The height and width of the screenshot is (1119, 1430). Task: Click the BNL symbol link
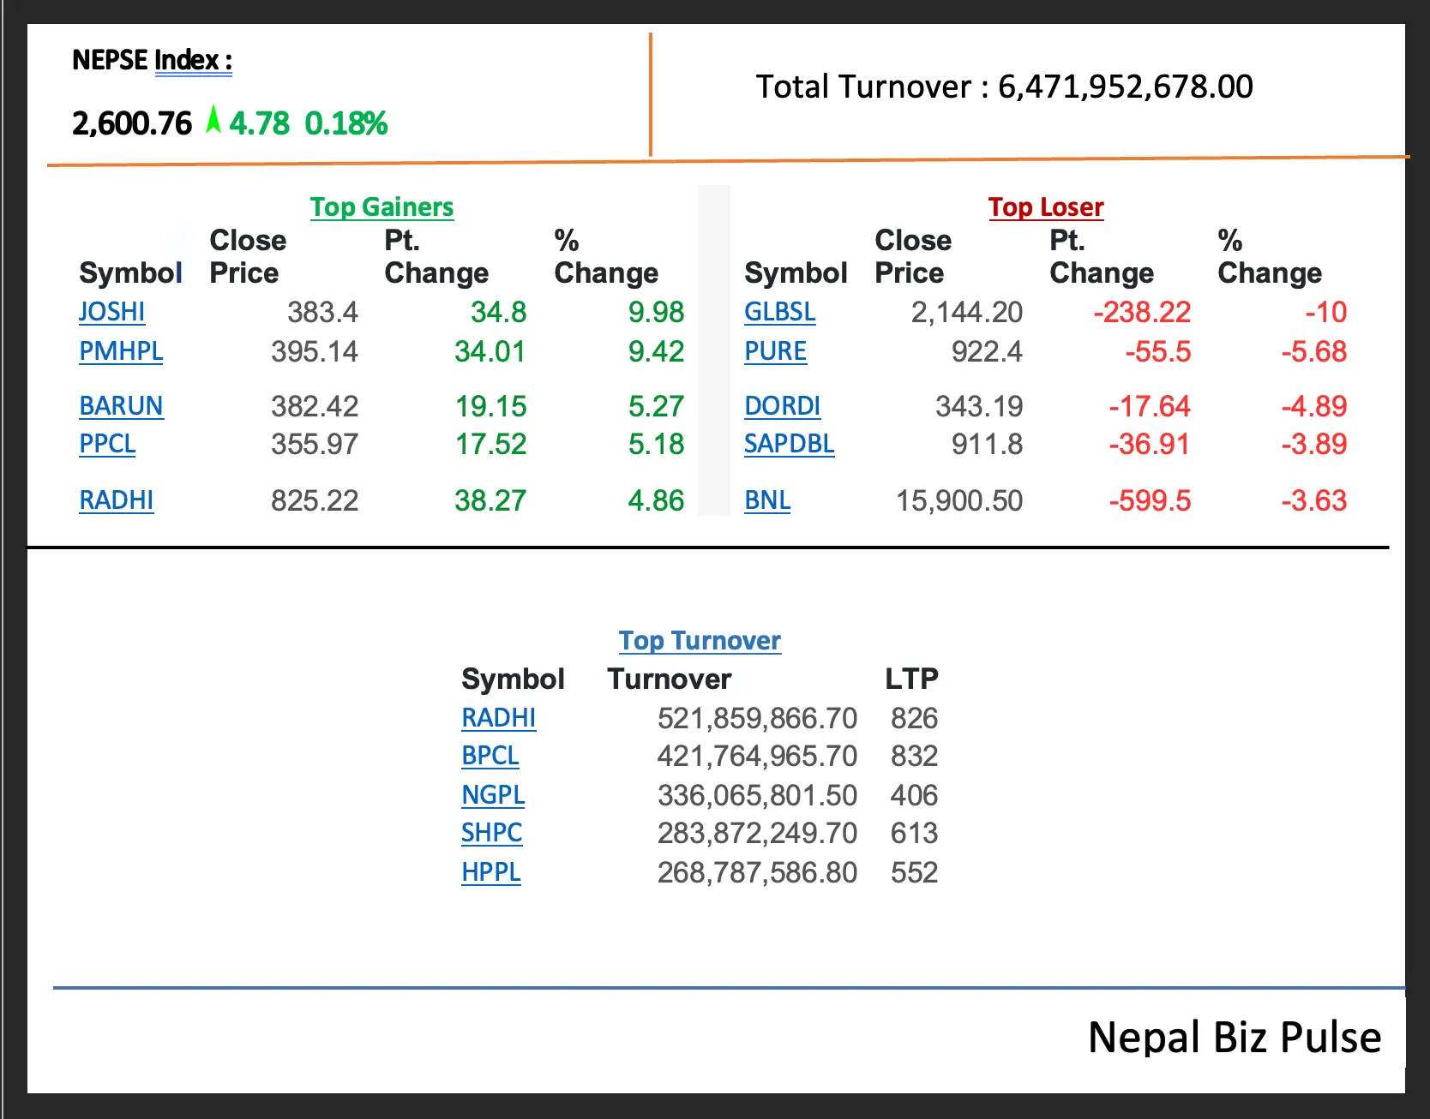pos(767,500)
